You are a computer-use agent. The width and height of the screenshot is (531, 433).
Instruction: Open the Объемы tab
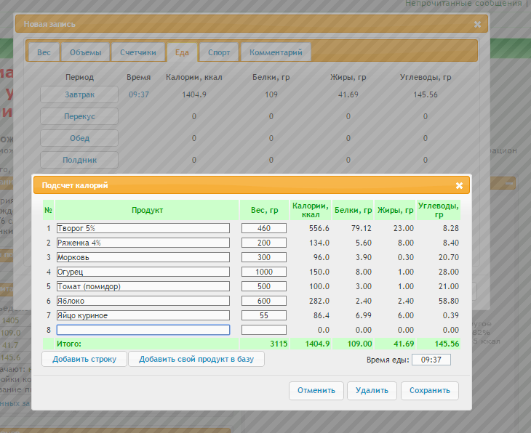click(x=85, y=52)
